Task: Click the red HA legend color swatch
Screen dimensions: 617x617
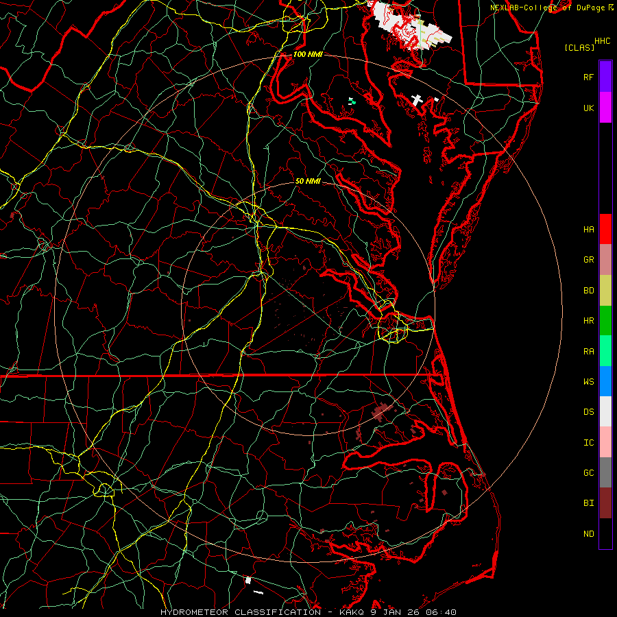Action: (x=605, y=229)
